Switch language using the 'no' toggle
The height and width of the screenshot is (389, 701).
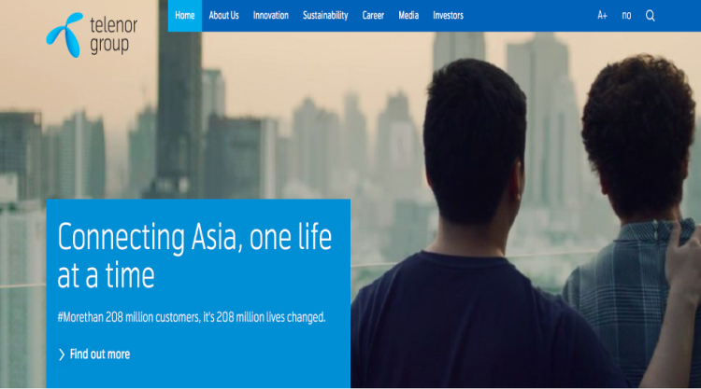click(626, 16)
